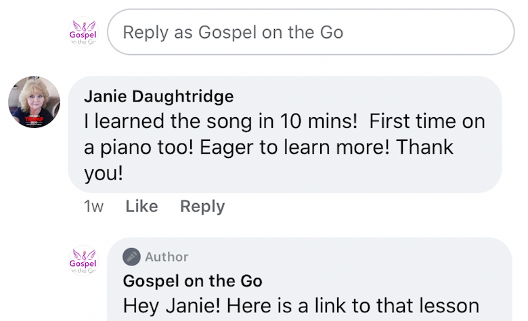The image size is (528, 321).
Task: Reply to Janie Daughtridge's comment
Action: point(202,206)
